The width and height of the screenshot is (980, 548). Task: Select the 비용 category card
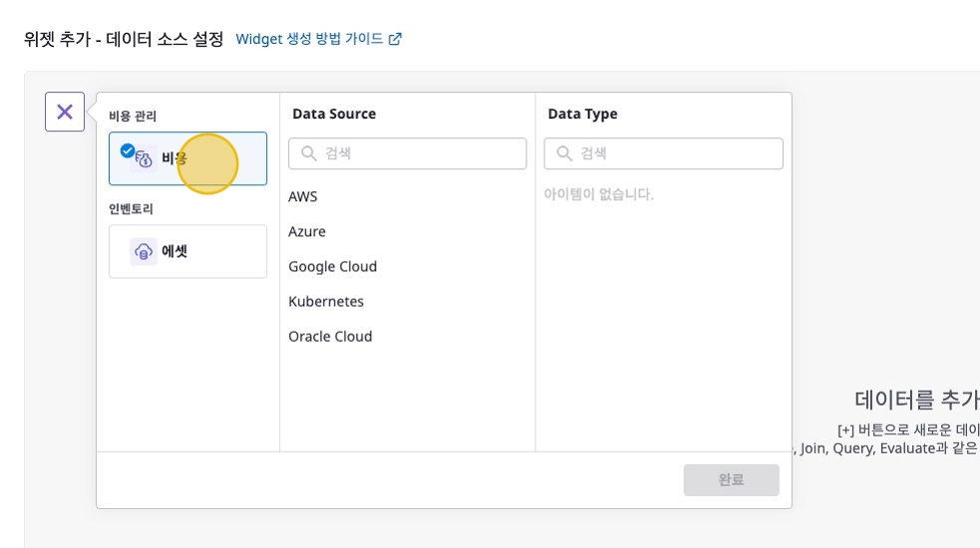[187, 159]
